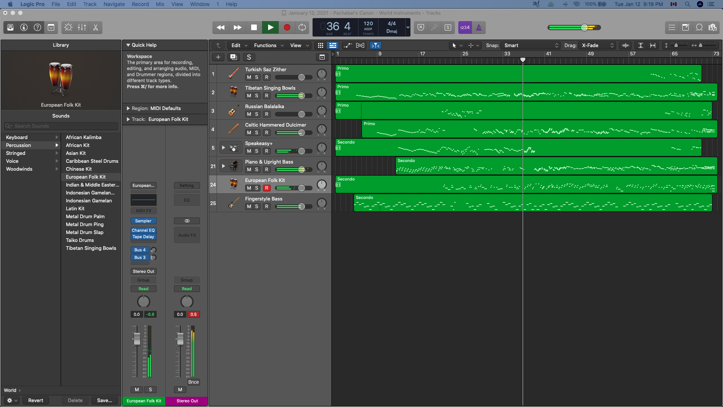Click the Rewind transport button
Image resolution: width=723 pixels, height=407 pixels.
pyautogui.click(x=221, y=28)
